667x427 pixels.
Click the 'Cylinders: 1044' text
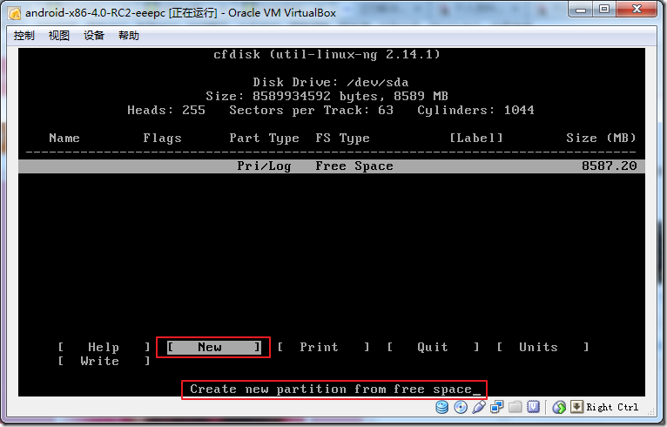475,111
